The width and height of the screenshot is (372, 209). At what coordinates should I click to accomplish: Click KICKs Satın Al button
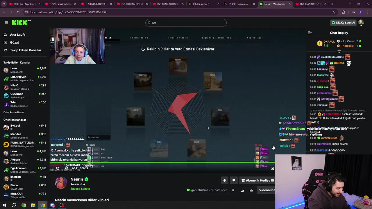click(343, 23)
